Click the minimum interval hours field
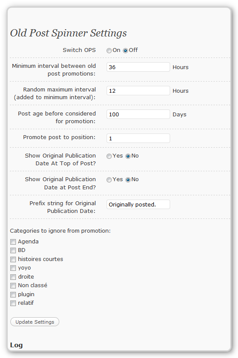 [138, 67]
